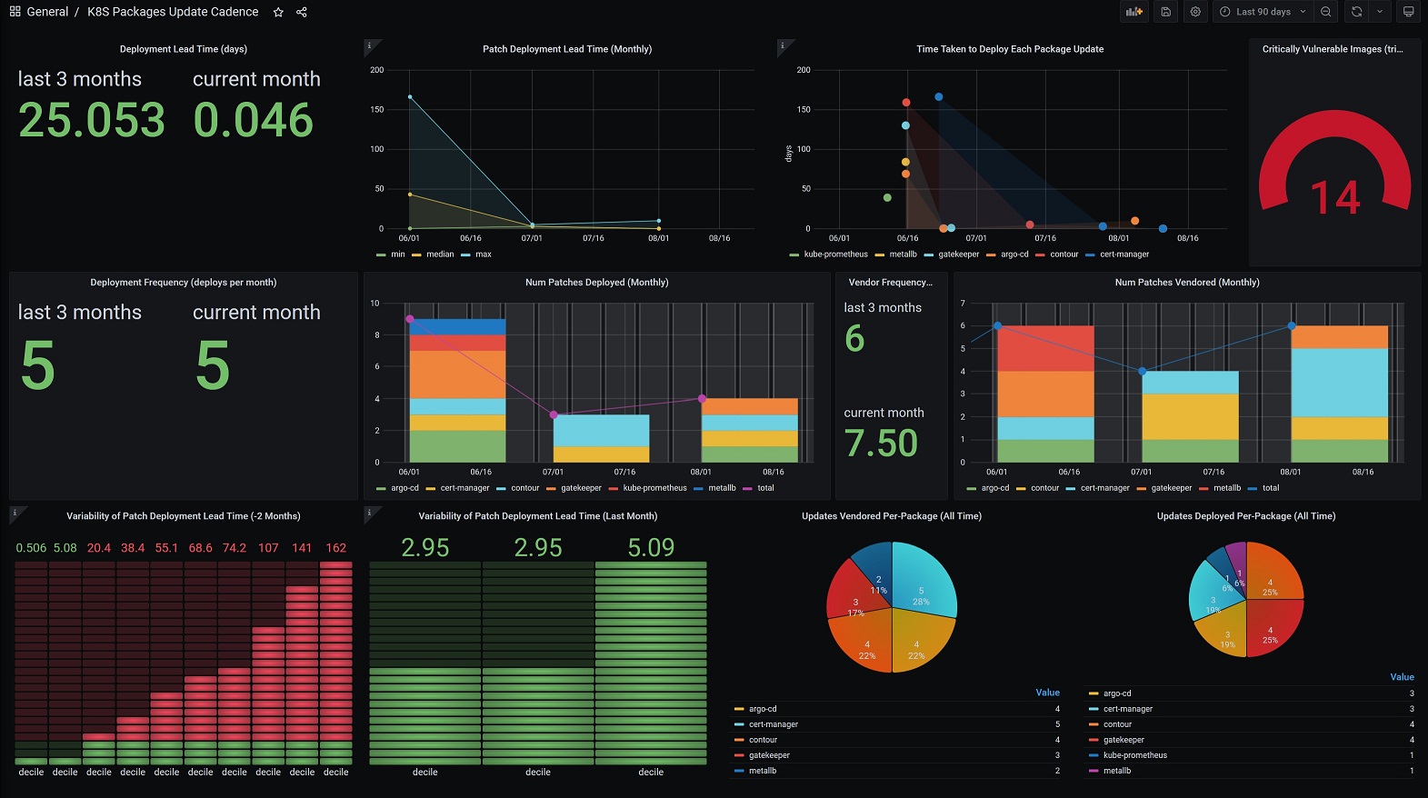Screen dimensions: 1428x798
Task: Zoom out the time range
Action: pyautogui.click(x=1325, y=12)
